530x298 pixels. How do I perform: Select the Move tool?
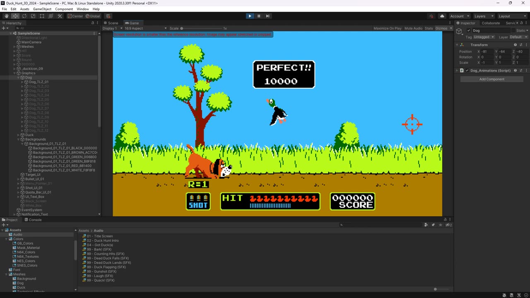[15, 16]
